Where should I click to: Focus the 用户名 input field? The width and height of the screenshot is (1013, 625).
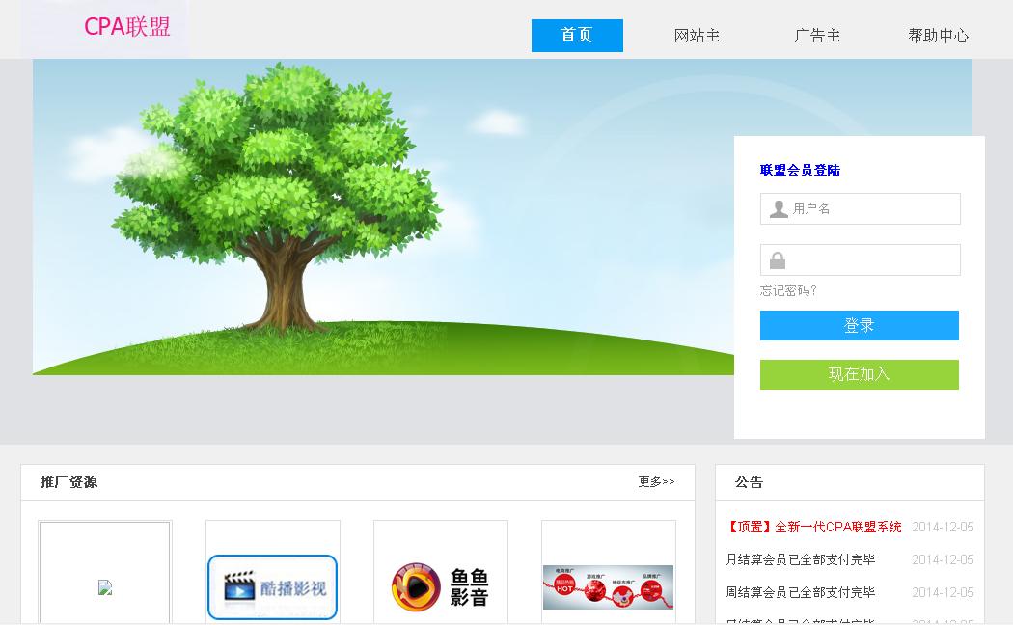click(x=873, y=208)
